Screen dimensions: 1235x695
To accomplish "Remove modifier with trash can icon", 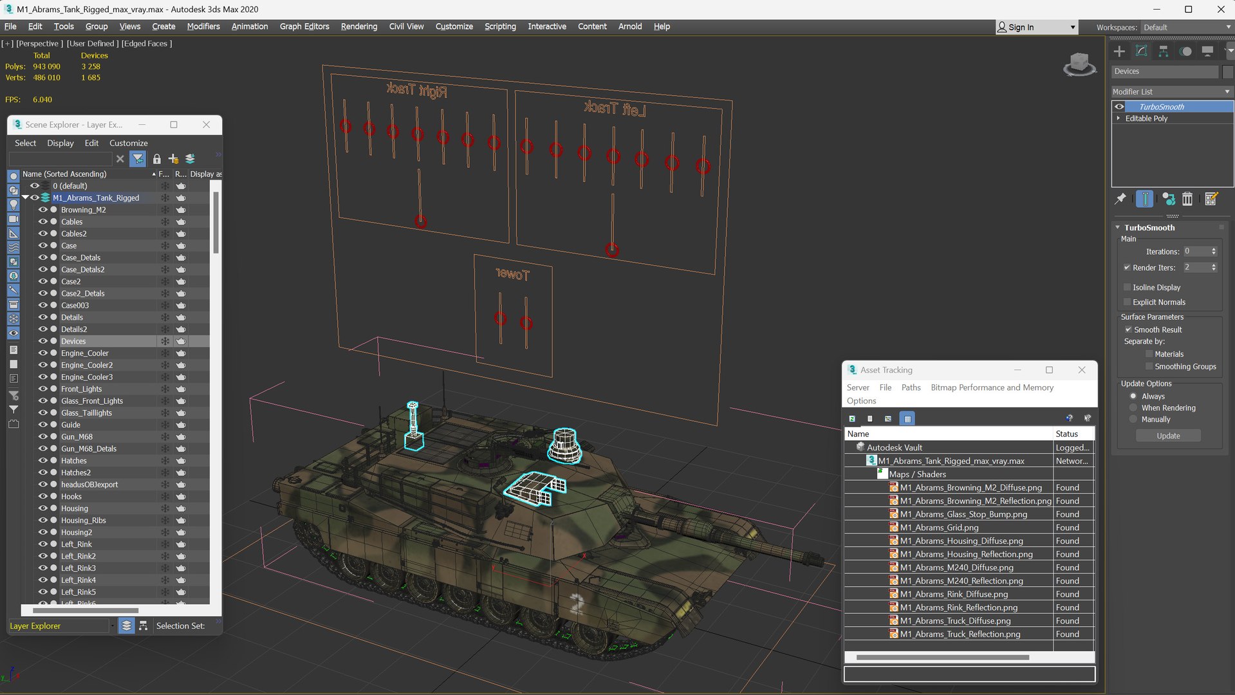I will click(1187, 199).
